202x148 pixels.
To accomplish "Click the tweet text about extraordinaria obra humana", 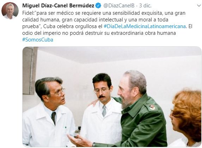I will click(143, 33).
